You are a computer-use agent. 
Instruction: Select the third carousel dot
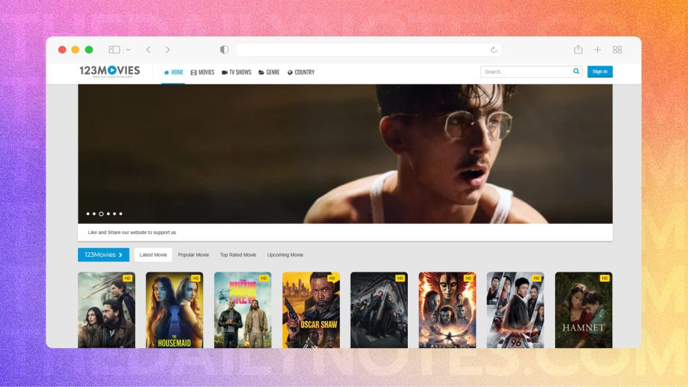(x=101, y=213)
